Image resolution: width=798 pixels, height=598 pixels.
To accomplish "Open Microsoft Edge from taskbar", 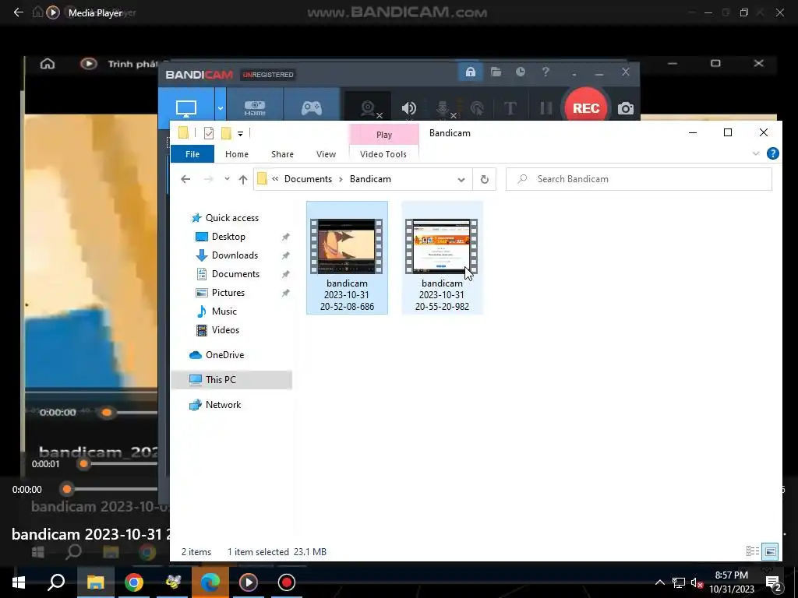I will 210,582.
